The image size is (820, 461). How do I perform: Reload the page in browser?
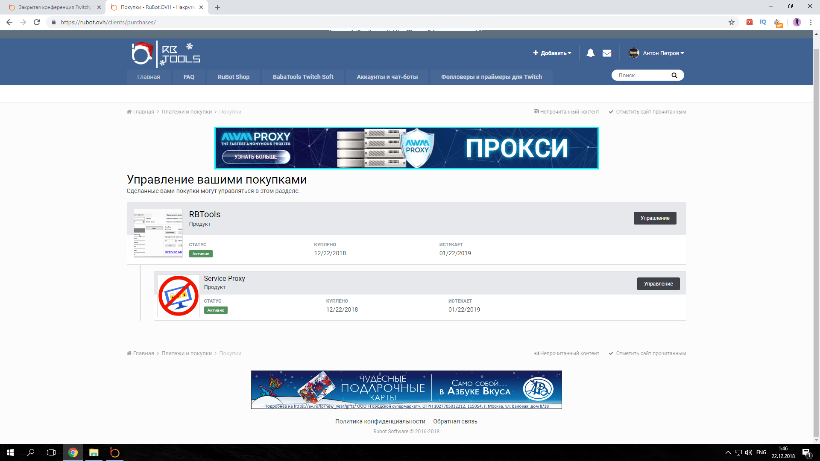37,22
